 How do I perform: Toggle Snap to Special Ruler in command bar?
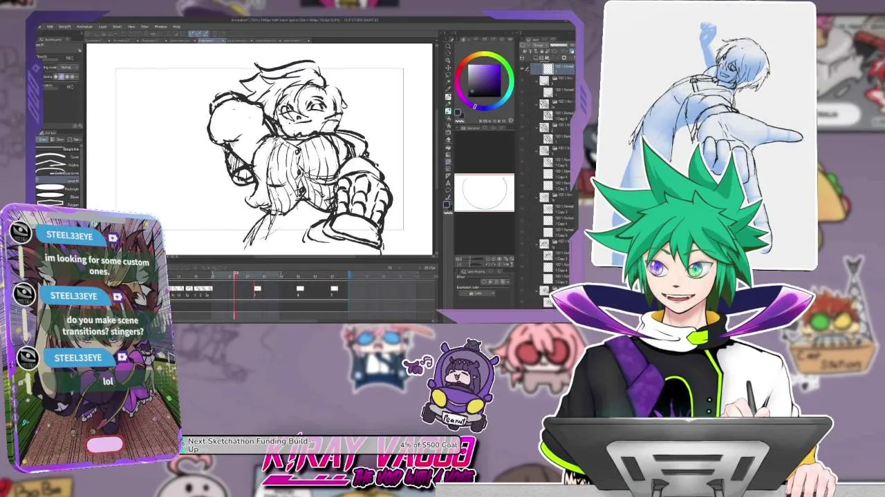click(198, 34)
